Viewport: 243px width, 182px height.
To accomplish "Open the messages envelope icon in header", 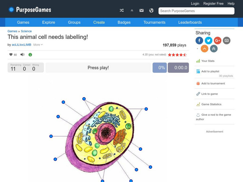I will coord(142,10).
